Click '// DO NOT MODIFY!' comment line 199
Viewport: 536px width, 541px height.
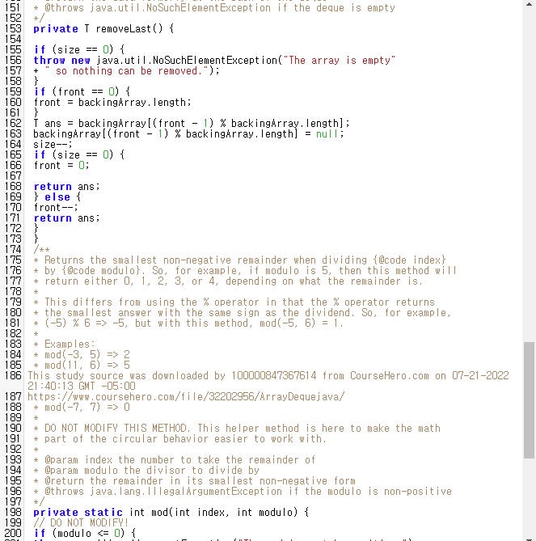click(x=81, y=523)
